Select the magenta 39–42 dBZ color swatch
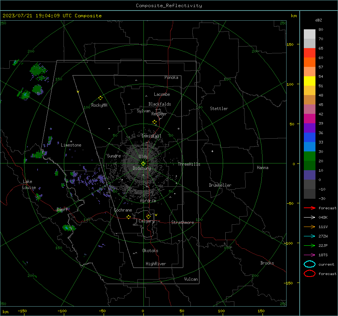 309,119
